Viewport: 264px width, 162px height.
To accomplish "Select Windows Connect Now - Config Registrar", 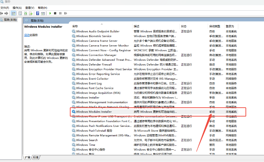I will coord(103,50).
